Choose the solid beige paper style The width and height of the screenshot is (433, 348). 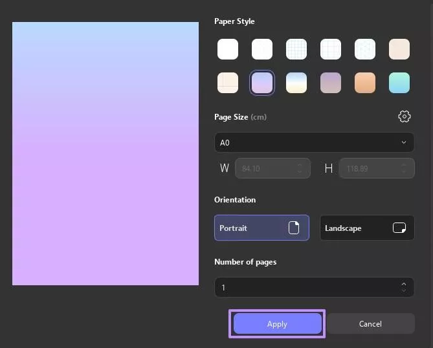coord(399,49)
